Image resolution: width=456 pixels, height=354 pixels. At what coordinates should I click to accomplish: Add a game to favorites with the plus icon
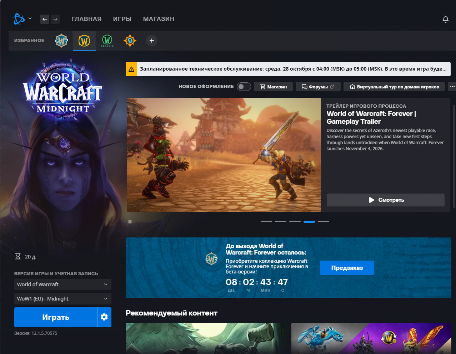152,41
